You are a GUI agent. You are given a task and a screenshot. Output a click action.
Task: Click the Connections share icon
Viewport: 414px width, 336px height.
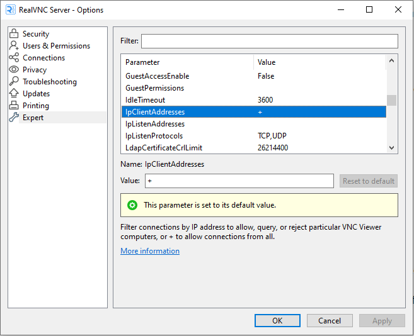[14, 58]
